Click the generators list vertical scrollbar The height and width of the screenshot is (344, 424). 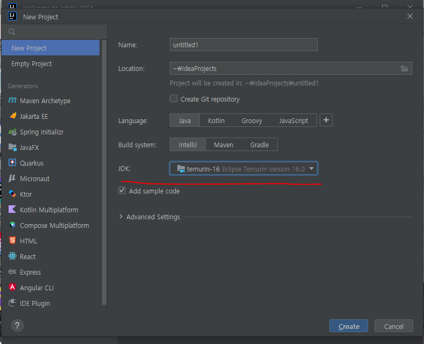[104, 173]
